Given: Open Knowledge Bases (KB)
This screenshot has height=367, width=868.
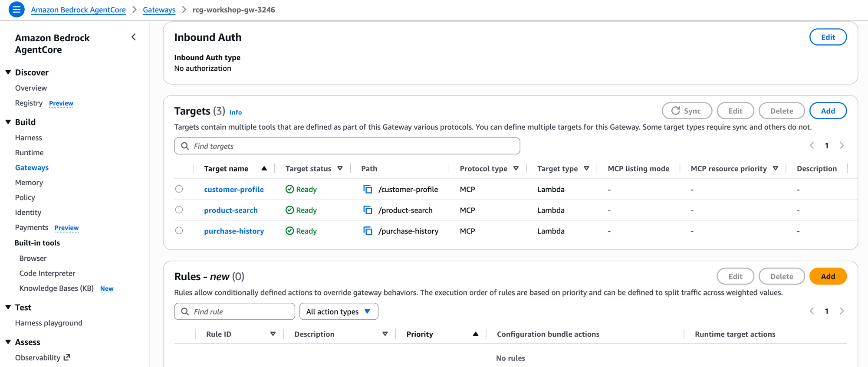Looking at the screenshot, I should click(x=56, y=288).
